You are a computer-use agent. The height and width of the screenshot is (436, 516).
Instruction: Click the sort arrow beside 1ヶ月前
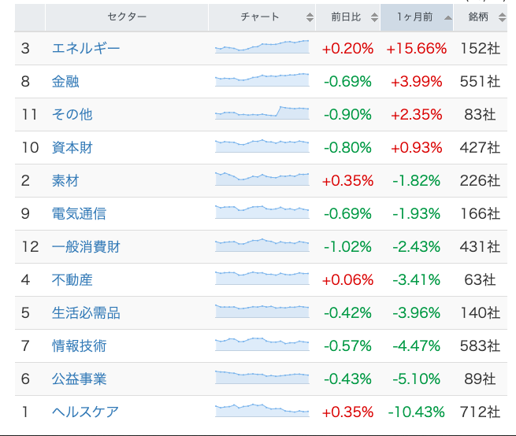[447, 17]
